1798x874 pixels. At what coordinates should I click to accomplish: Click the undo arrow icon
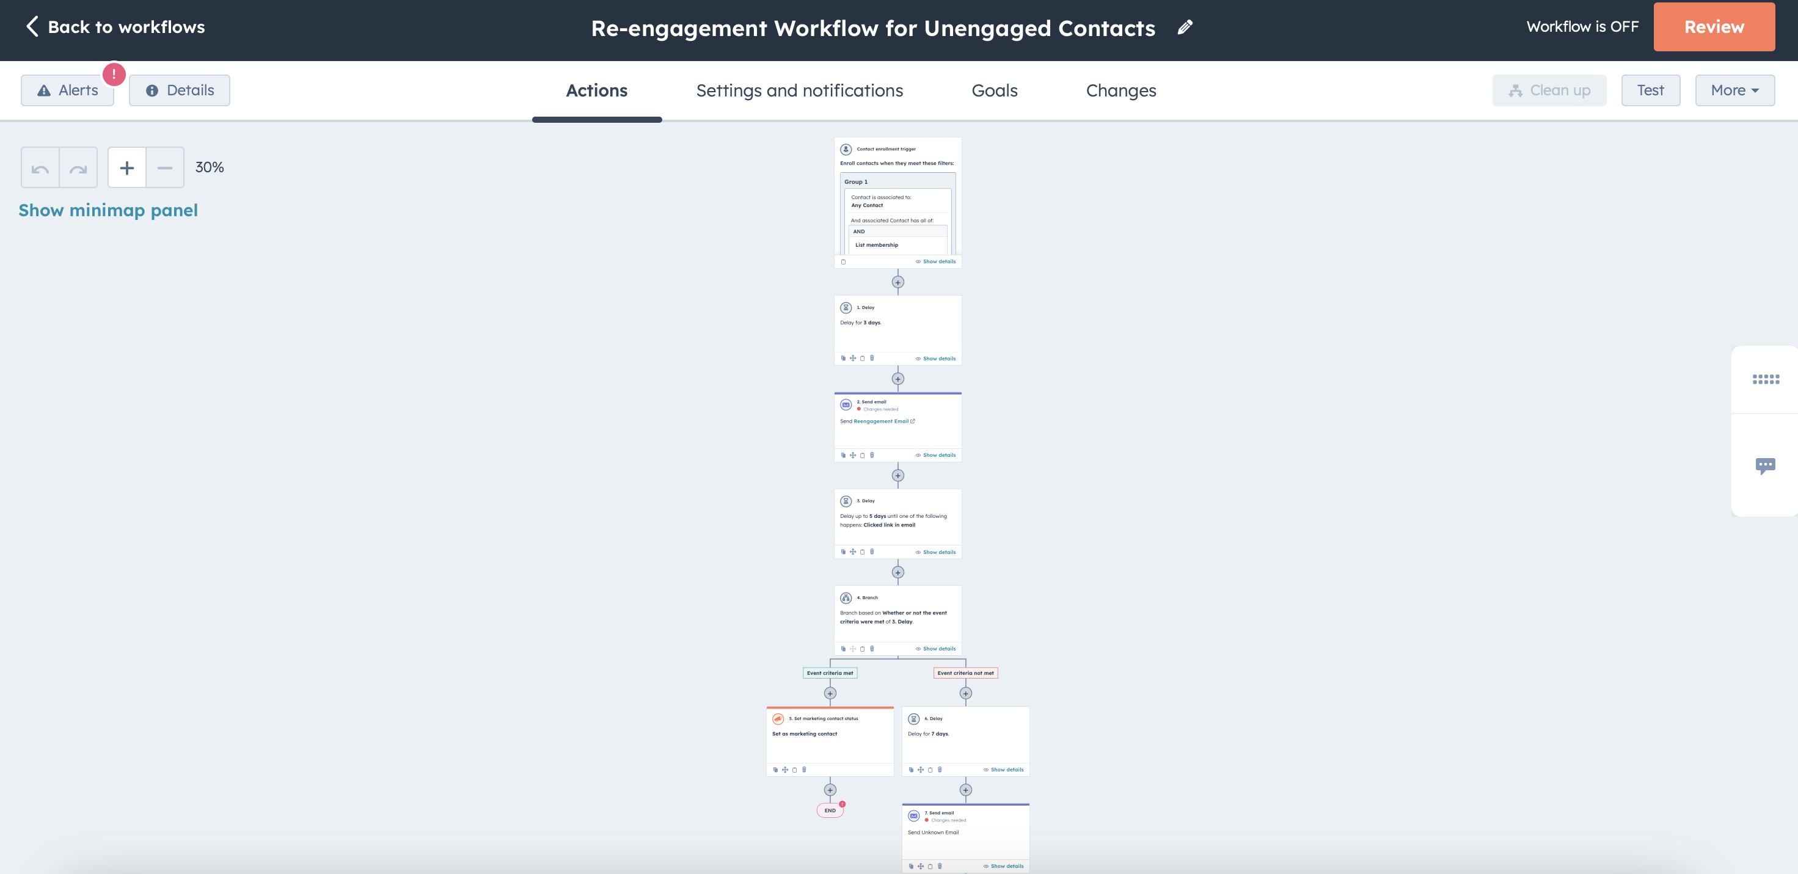(39, 167)
